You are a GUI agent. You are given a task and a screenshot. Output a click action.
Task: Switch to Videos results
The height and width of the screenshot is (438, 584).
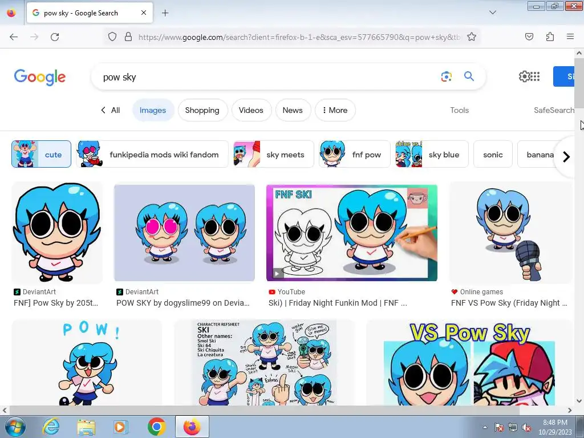tap(251, 110)
